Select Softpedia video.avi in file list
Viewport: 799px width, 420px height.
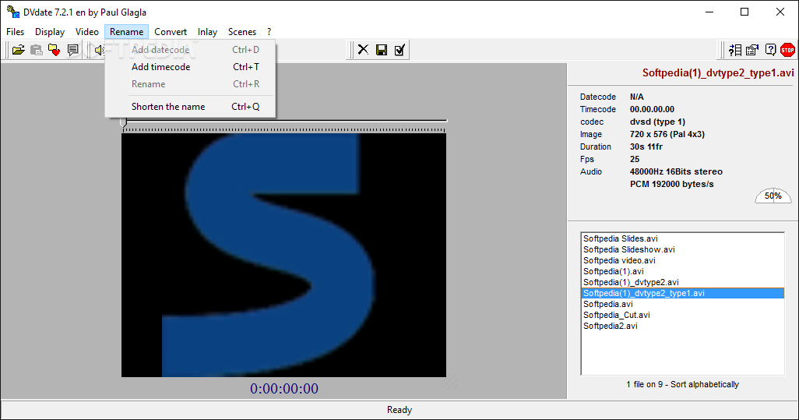(682, 260)
